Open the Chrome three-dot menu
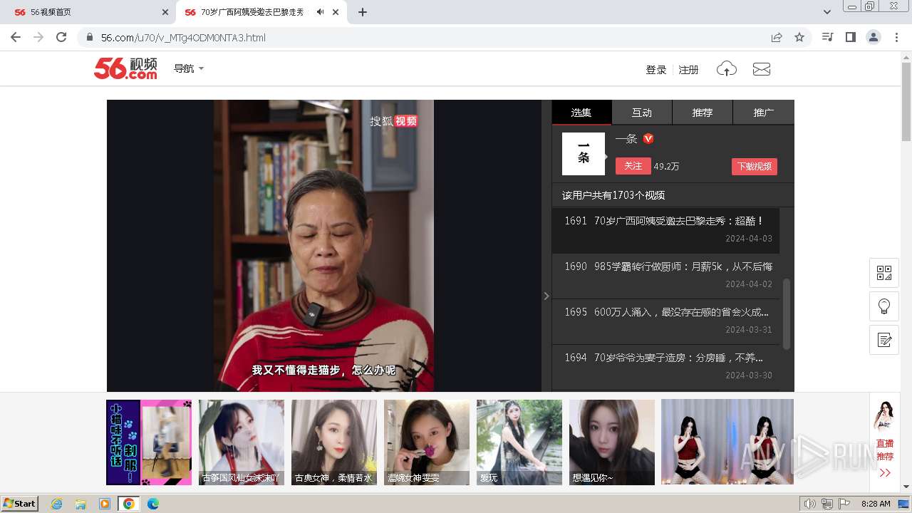This screenshot has width=912, height=513. 896,37
